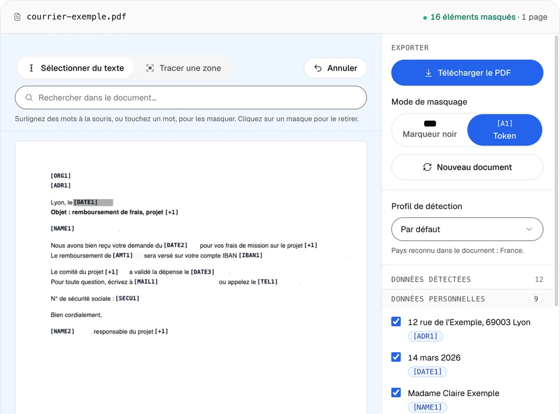The image size is (560, 414).
Task: Click the [+1] mask after 'Le comité du projet'
Action: (x=111, y=272)
